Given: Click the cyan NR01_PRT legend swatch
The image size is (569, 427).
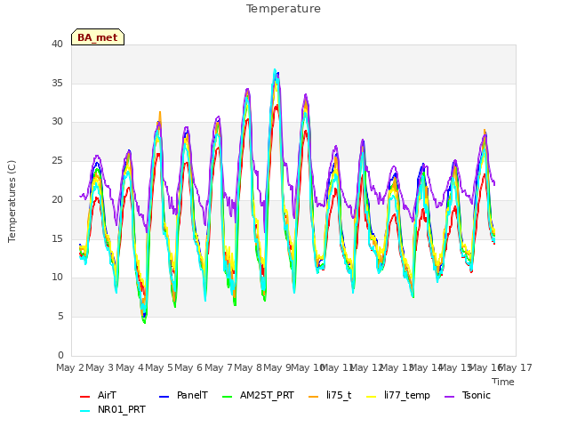Looking at the screenshot, I should pos(84,411).
